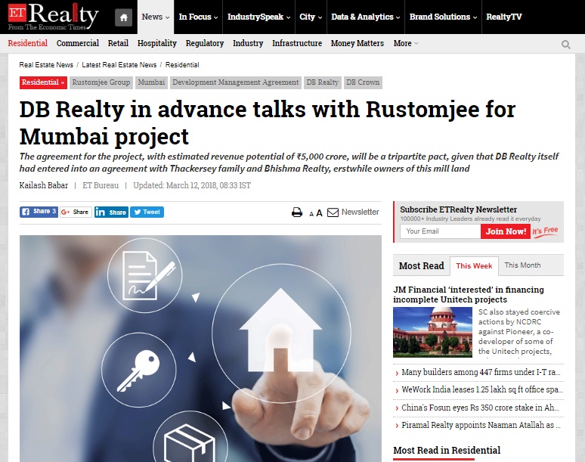This screenshot has height=462, width=585.
Task: Click the Supreme Court thumbnail image
Action: click(x=432, y=332)
